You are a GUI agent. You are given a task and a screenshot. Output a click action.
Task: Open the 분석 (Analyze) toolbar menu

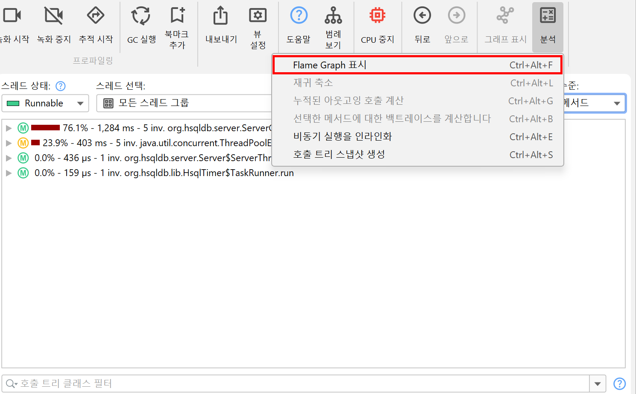pyautogui.click(x=548, y=26)
